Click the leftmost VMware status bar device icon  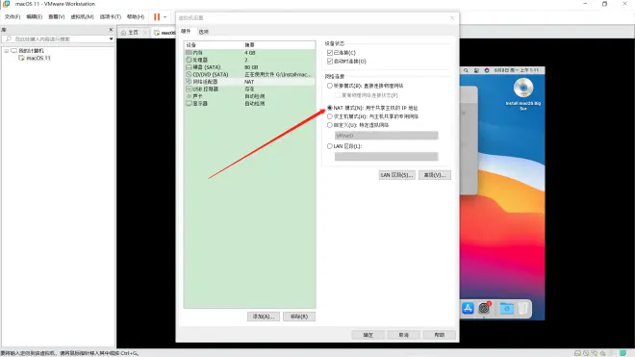pos(577,353)
